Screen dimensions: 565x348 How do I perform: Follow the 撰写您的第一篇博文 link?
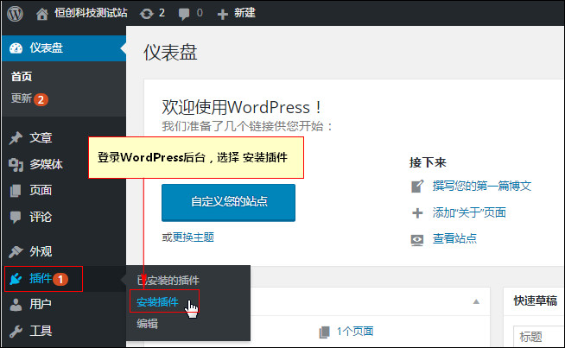click(x=482, y=186)
